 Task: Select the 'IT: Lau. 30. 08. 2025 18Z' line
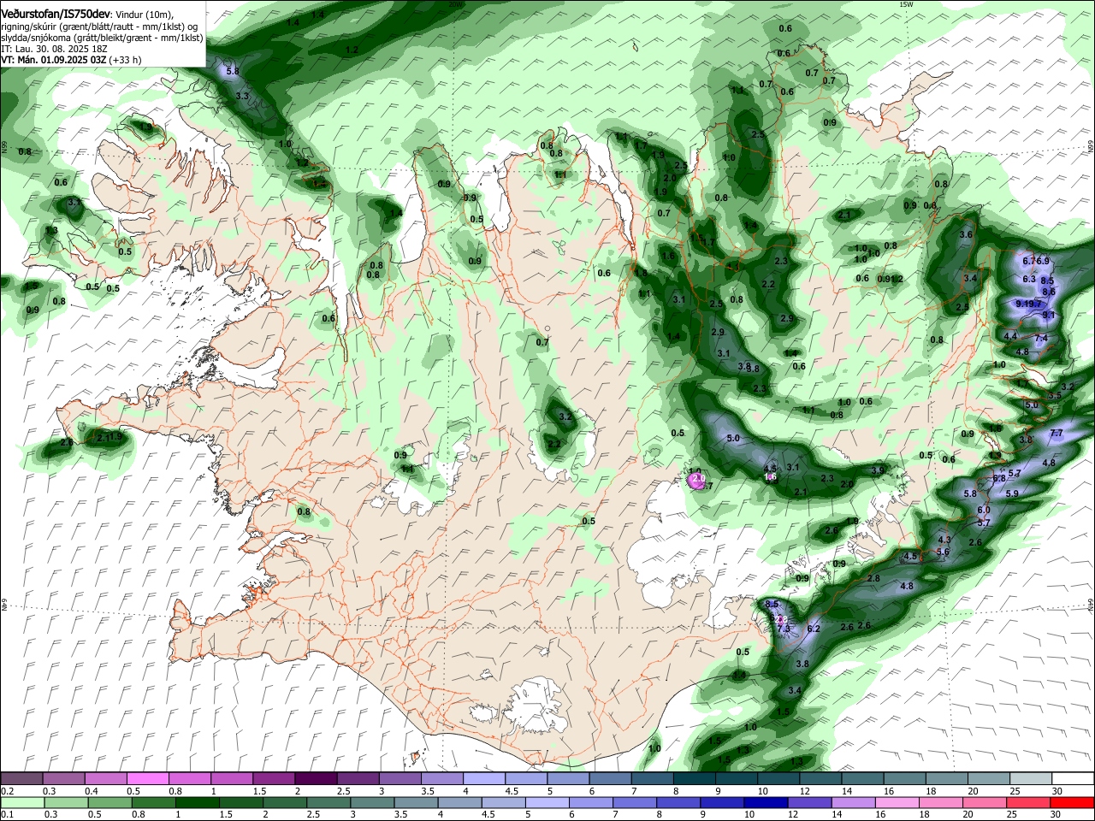pyautogui.click(x=54, y=49)
